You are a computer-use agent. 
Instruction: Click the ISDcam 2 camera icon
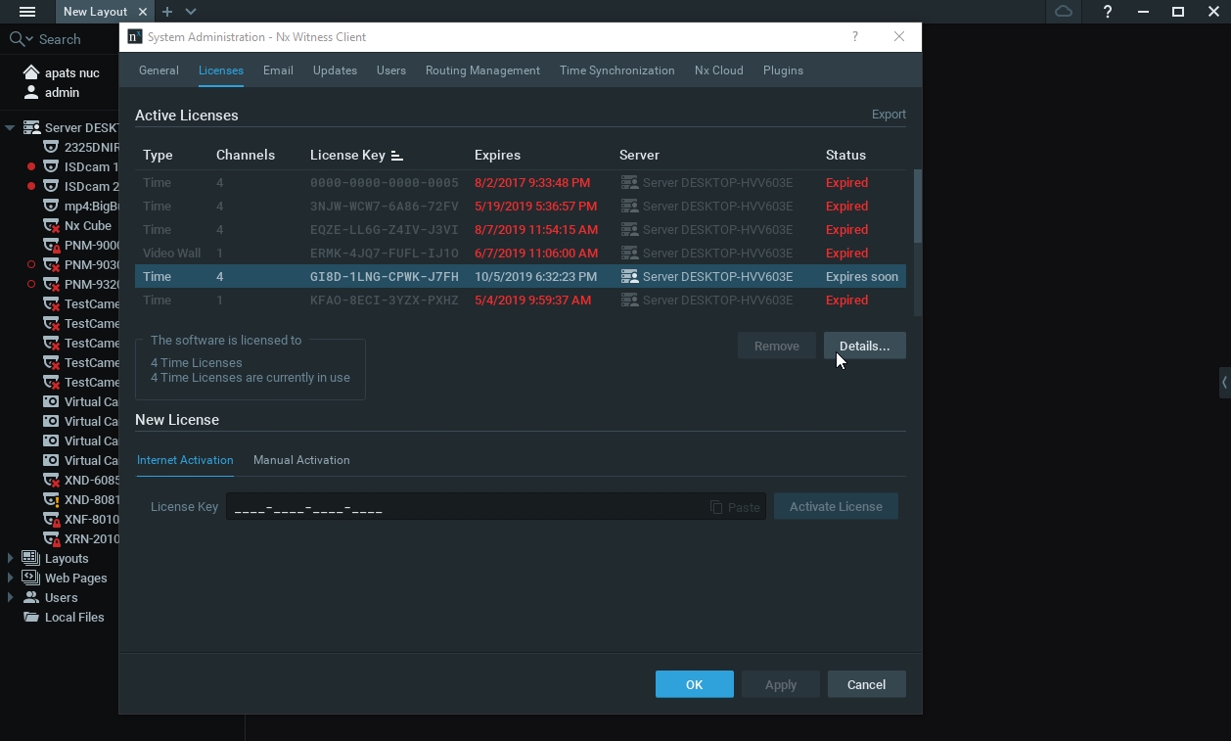[51, 186]
